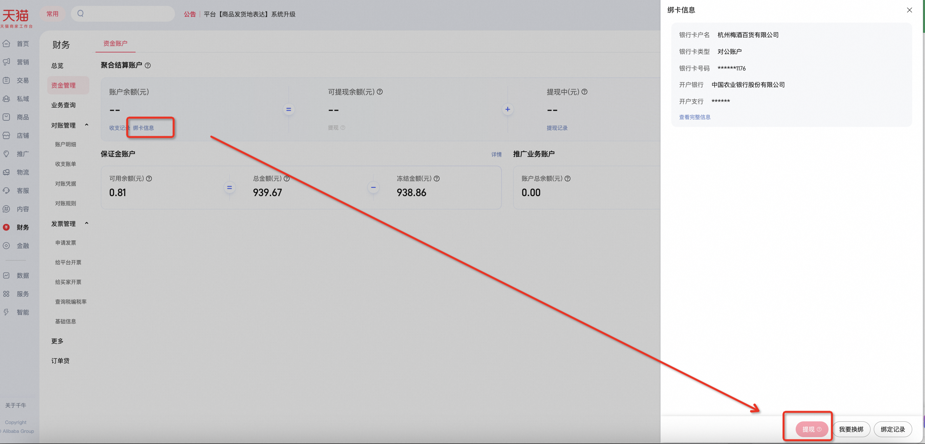Select the red 财务 yuan icon
This screenshot has height=444, width=925.
pos(6,227)
